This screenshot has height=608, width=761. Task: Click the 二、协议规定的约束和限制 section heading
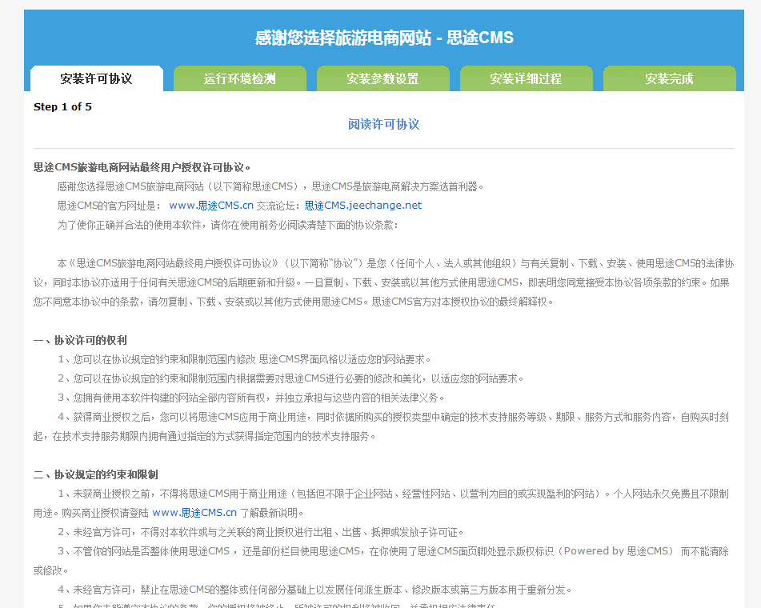tap(95, 474)
